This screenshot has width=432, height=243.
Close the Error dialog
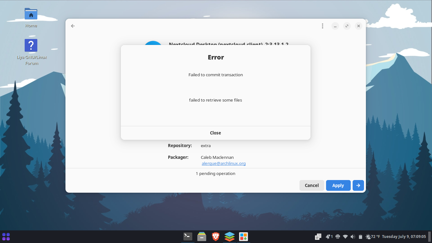(x=215, y=133)
